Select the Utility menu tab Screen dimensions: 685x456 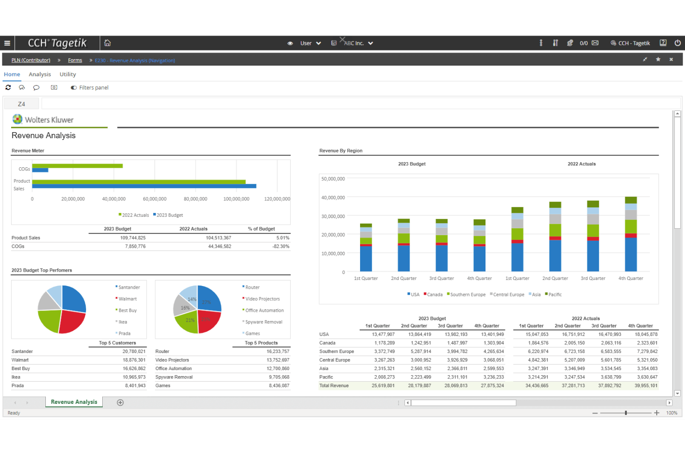(68, 74)
